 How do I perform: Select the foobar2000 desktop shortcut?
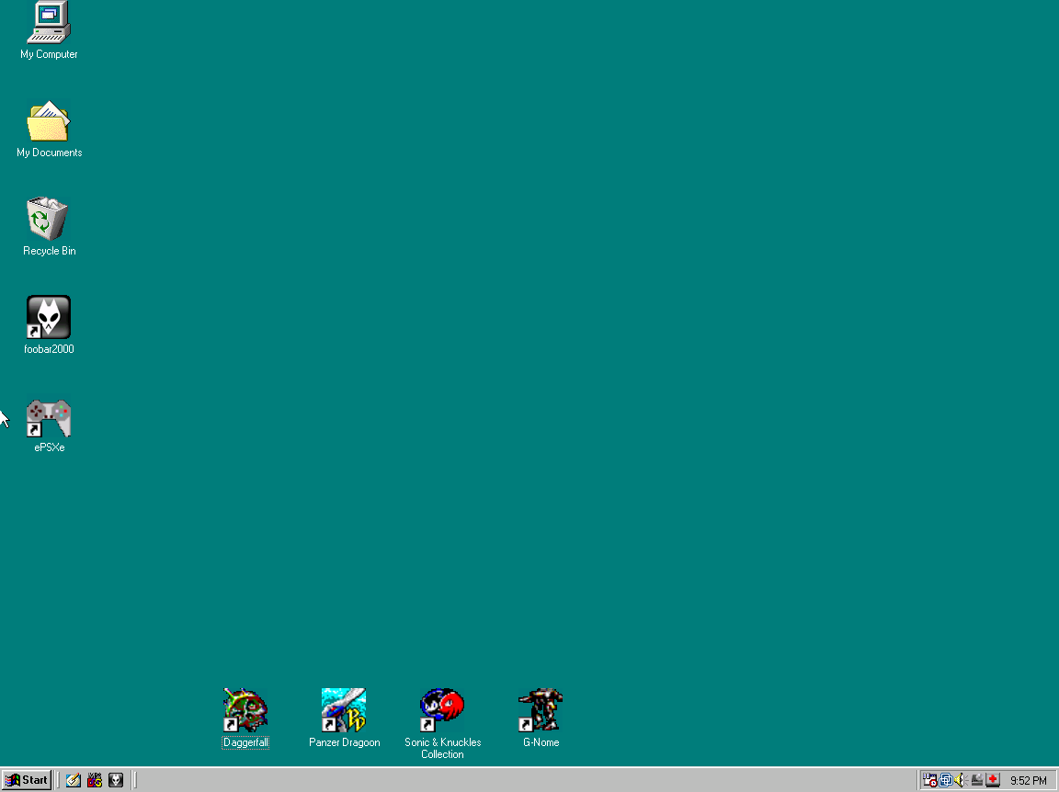(49, 317)
